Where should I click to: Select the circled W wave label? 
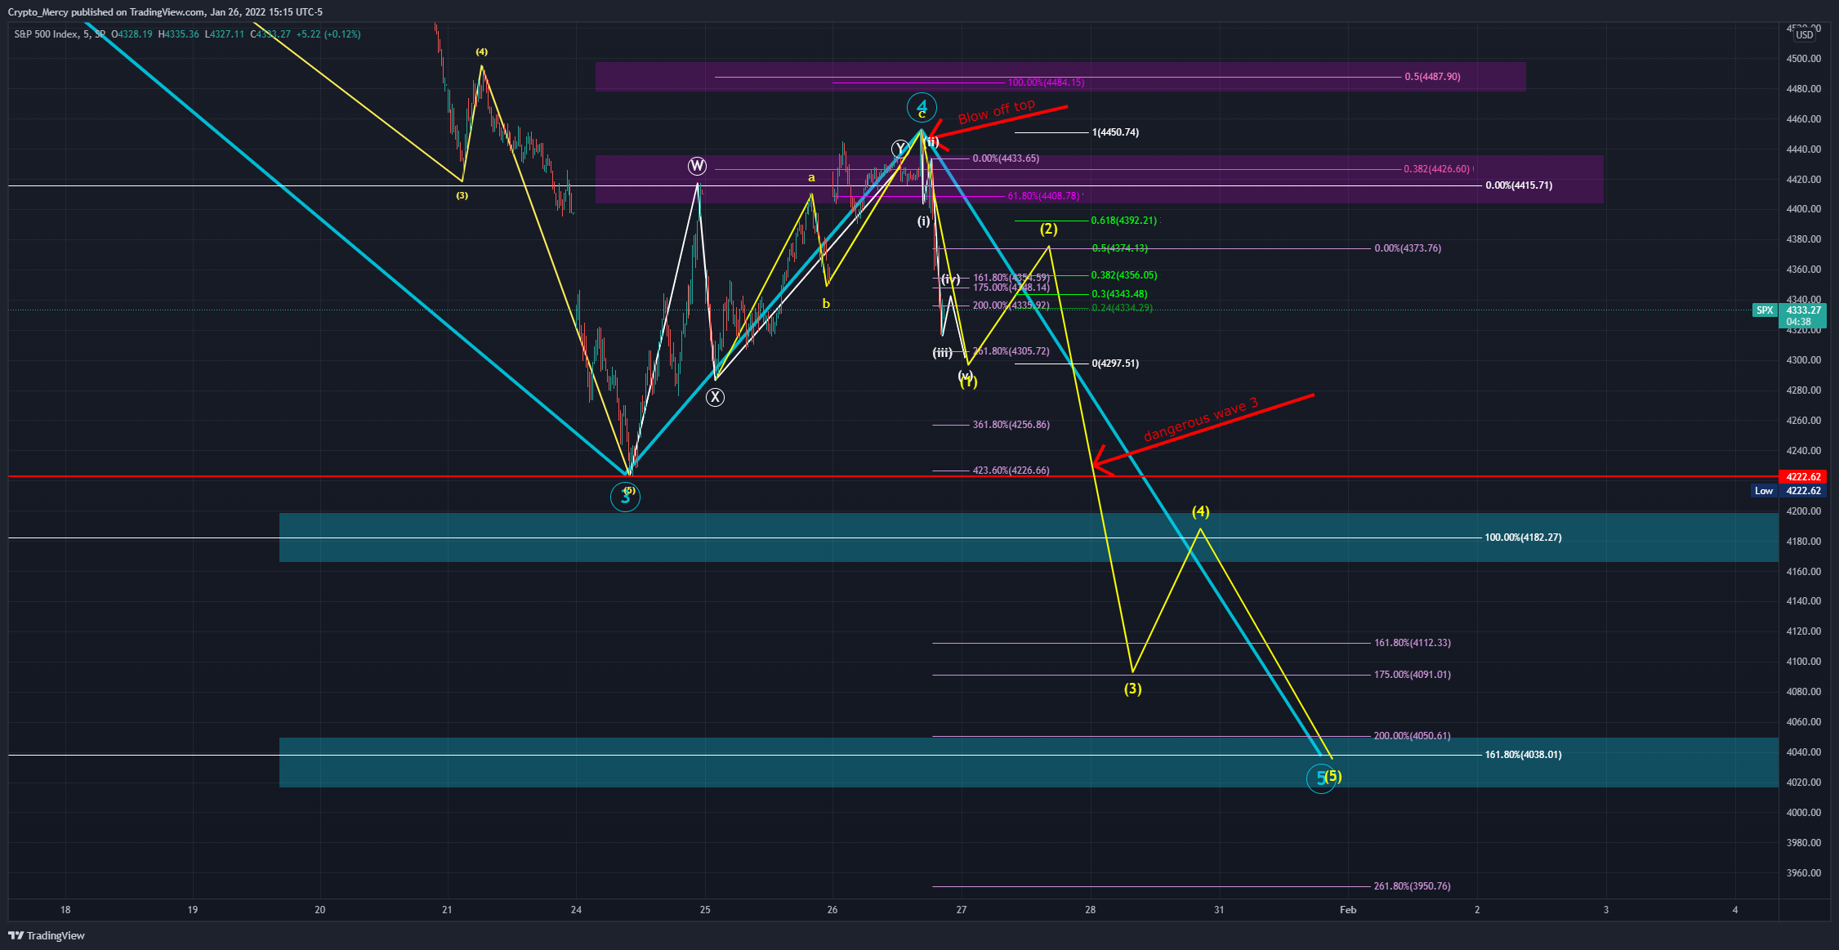[697, 167]
